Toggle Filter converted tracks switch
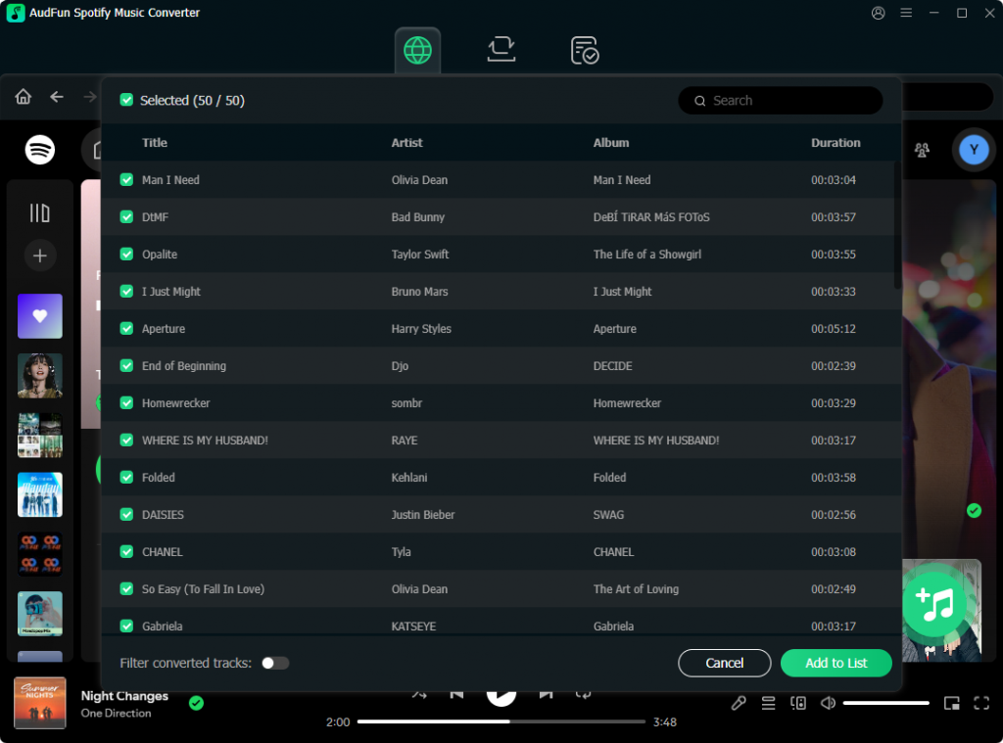1003x743 pixels. 275,663
